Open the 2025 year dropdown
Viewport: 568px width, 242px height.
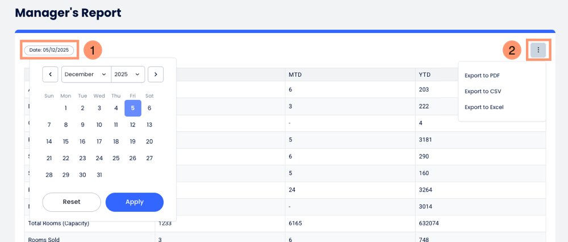[128, 74]
